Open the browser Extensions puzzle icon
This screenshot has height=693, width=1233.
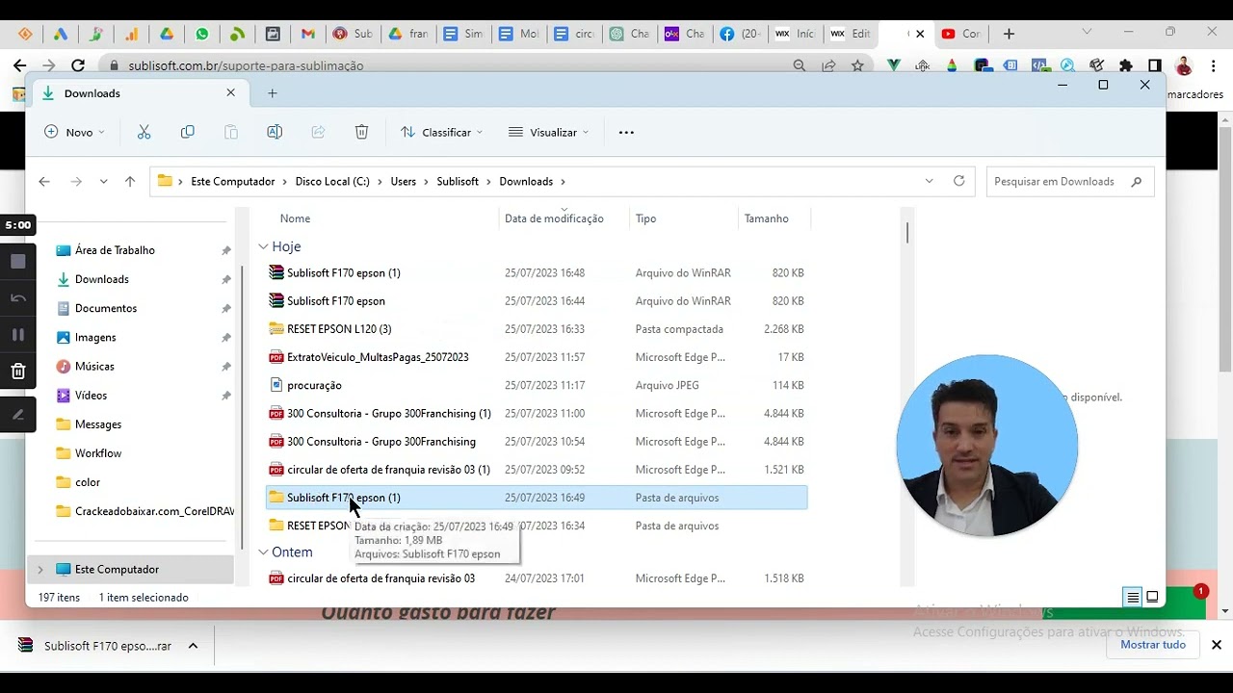1125,65
